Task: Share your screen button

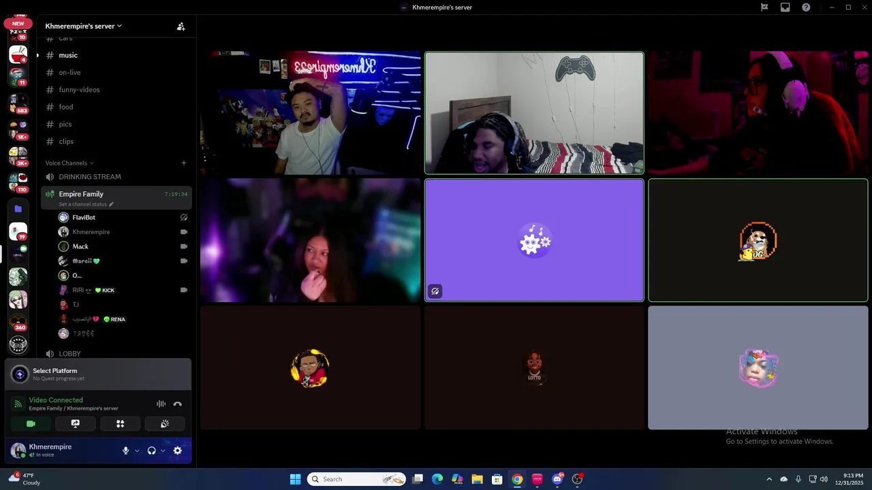Action: point(75,423)
